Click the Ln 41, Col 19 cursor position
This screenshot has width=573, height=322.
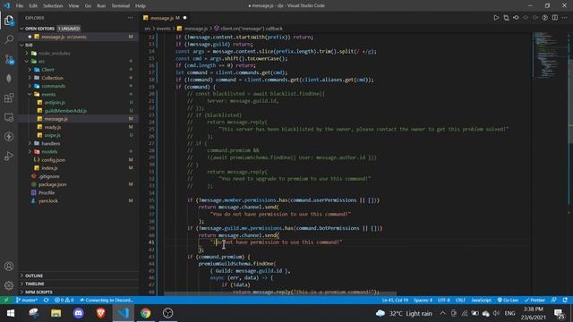(x=395, y=301)
